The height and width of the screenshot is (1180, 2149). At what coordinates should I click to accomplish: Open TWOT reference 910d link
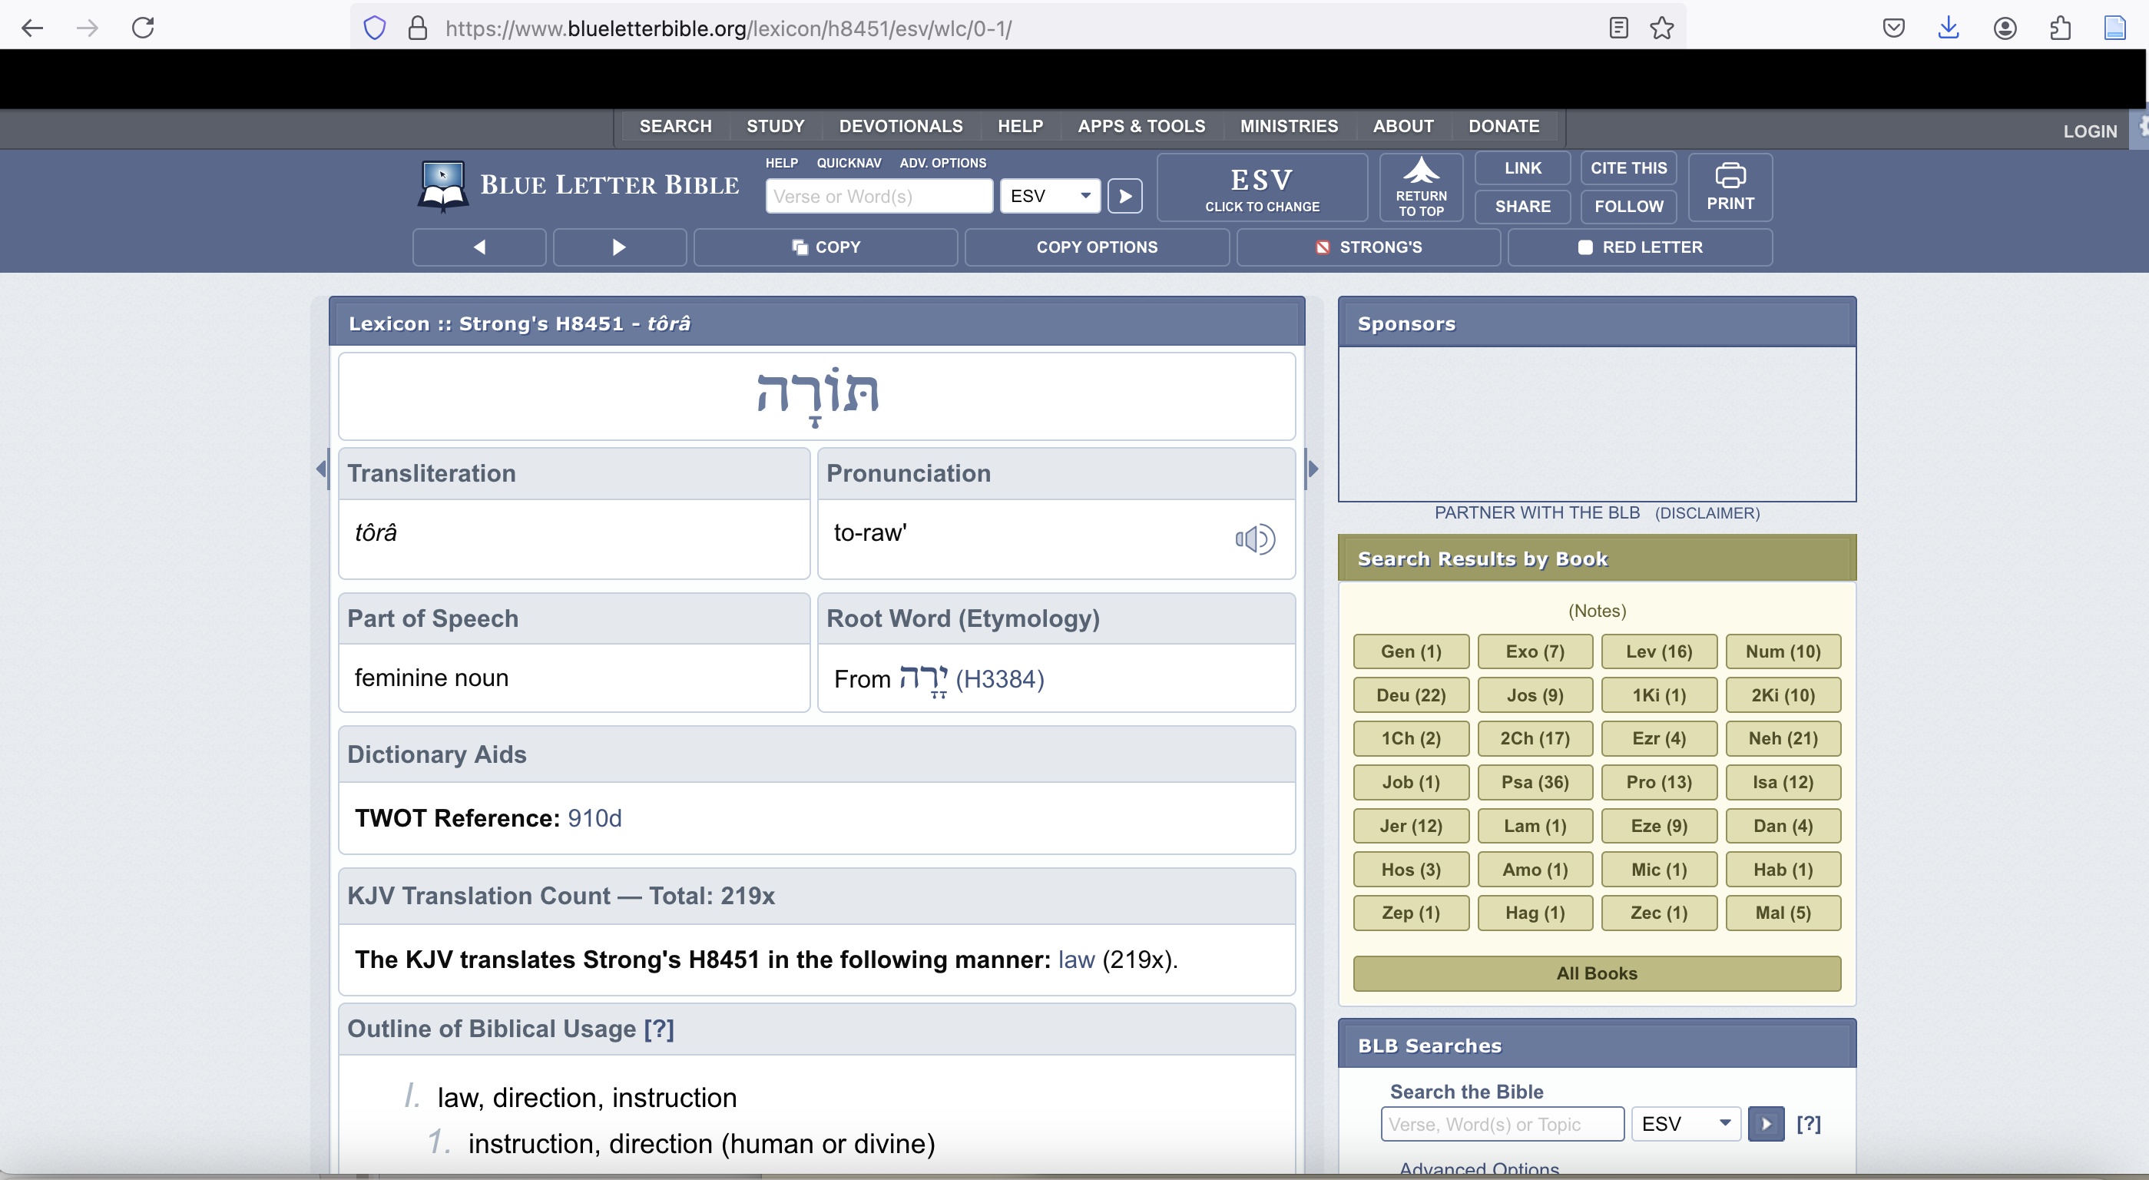pyautogui.click(x=594, y=818)
